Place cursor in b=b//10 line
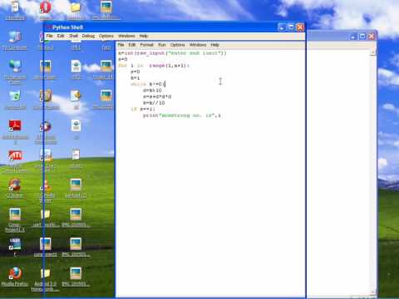Viewport: 399px width, 299px height. coord(154,103)
